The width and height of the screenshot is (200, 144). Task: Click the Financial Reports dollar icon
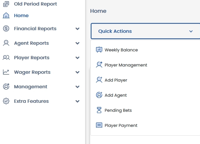(6, 29)
